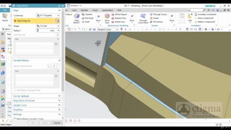The width and height of the screenshot is (231, 130).
Task: Select Fill Surface command
Action: coord(156,22)
